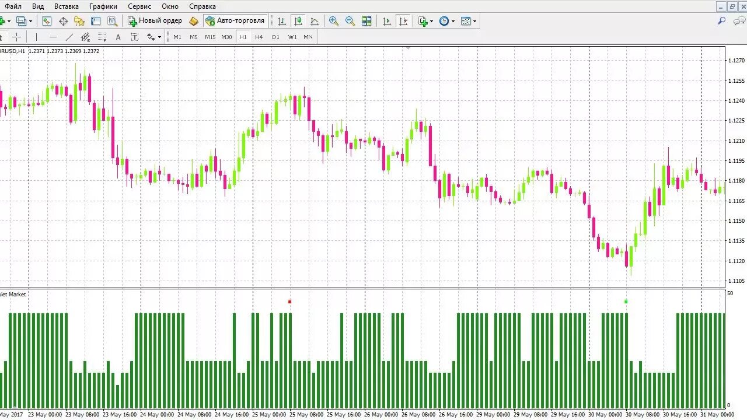This screenshot has height=420, width=747.
Task: Open the indicators list icon
Action: [423, 21]
